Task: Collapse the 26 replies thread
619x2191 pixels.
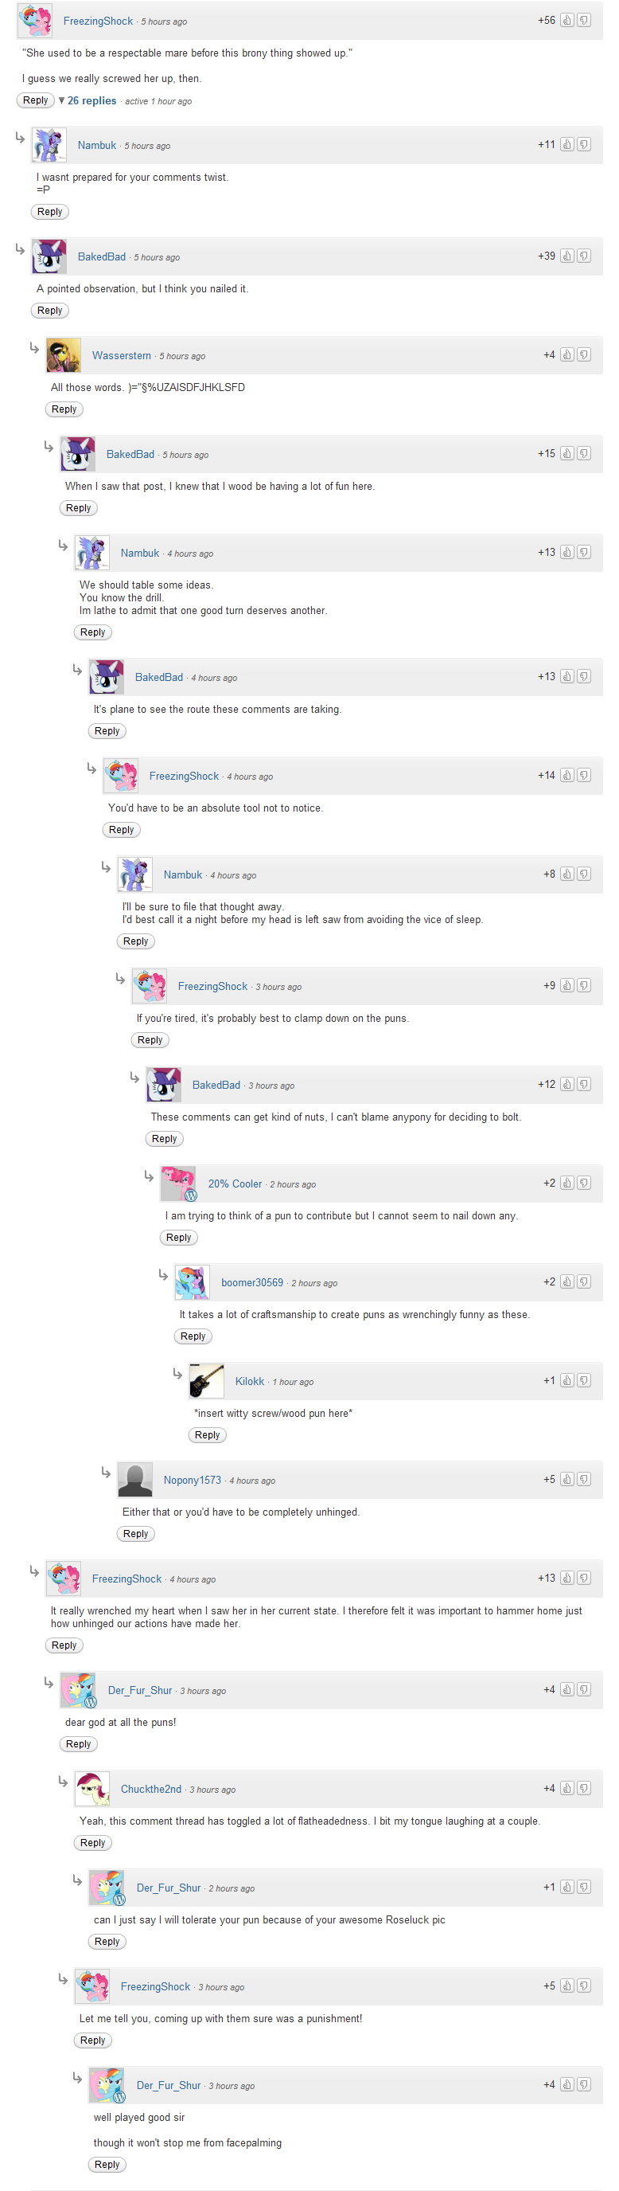Action: [x=91, y=100]
